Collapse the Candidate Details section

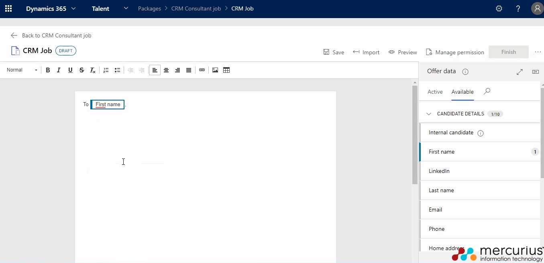coord(429,114)
